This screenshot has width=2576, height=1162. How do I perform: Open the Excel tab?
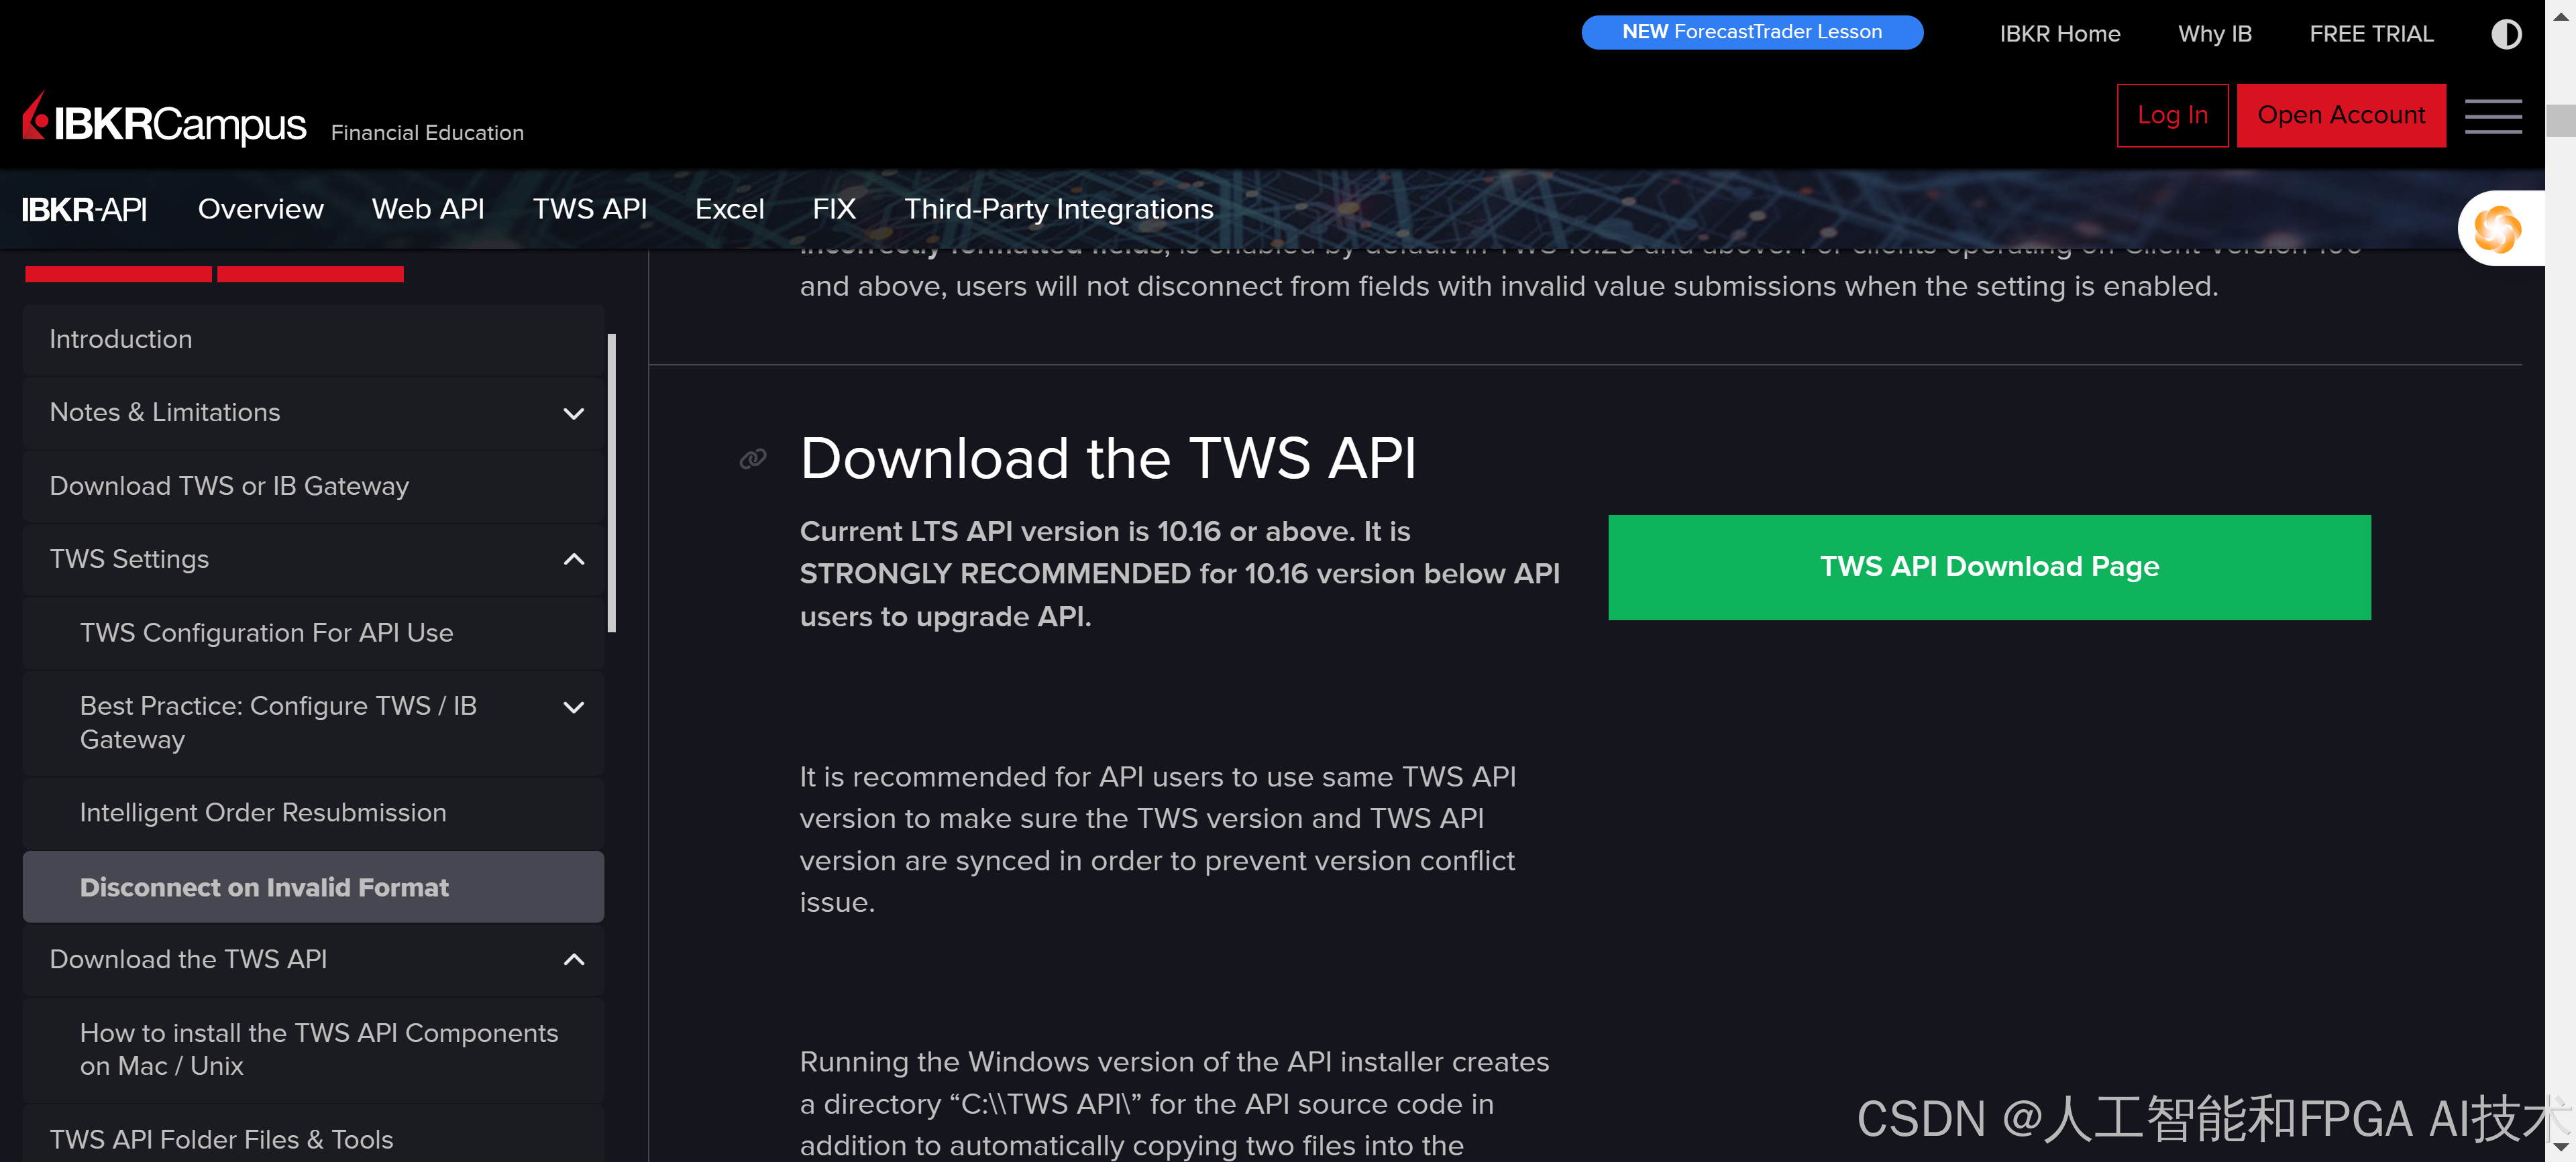point(730,209)
